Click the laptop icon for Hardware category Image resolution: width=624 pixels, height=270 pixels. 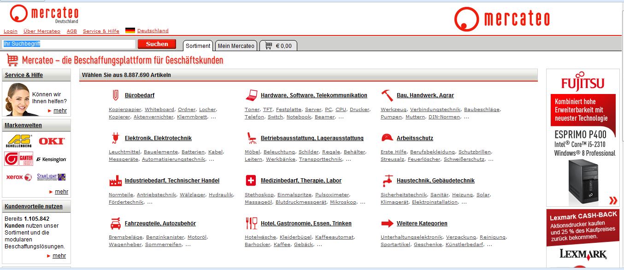pyautogui.click(x=251, y=95)
